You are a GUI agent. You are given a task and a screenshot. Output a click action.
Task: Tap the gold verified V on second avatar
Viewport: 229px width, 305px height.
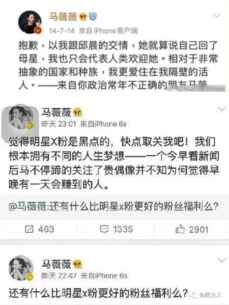pyautogui.click(x=30, y=126)
